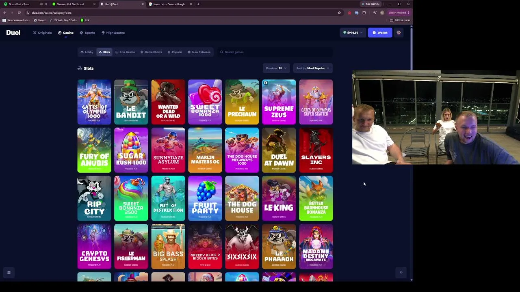Switch to Ocean Beat - Tosca browser tab
Image resolution: width=520 pixels, height=292 pixels.
point(24,4)
